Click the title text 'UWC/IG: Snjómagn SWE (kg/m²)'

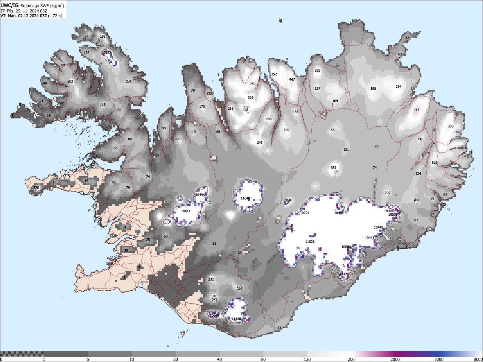click(32, 5)
